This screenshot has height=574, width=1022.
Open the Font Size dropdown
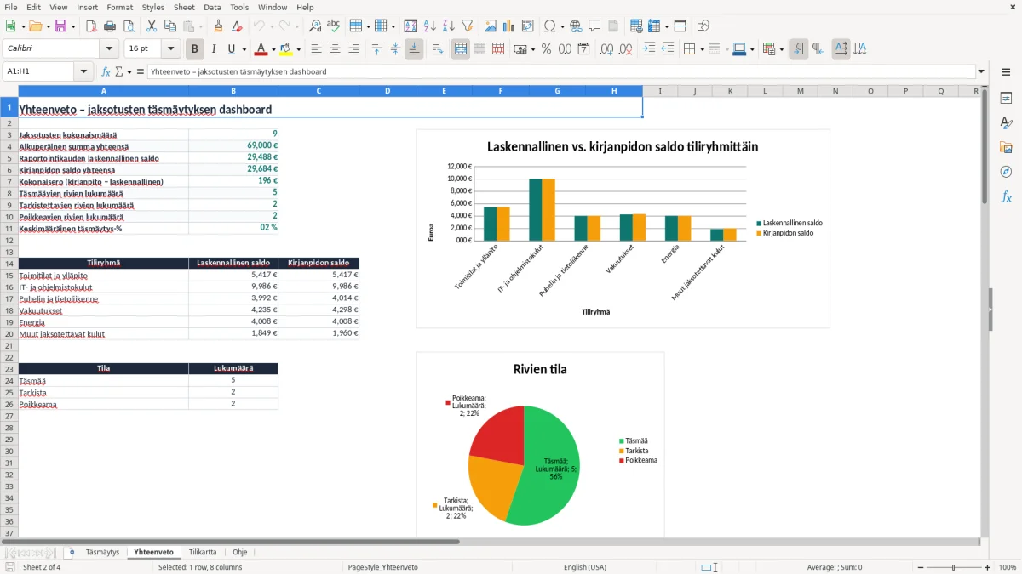[x=171, y=49]
